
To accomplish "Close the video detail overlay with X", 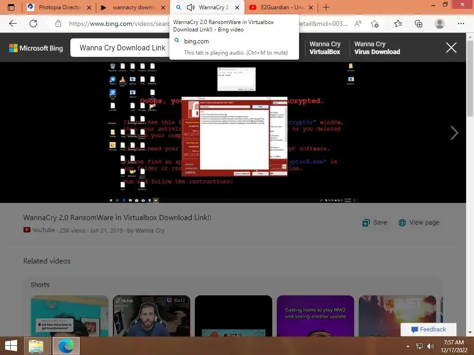I will pos(451,48).
